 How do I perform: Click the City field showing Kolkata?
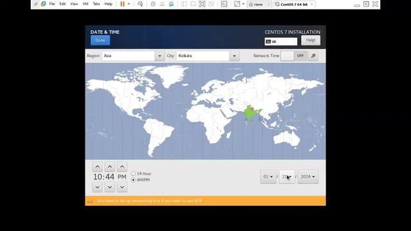(203, 56)
